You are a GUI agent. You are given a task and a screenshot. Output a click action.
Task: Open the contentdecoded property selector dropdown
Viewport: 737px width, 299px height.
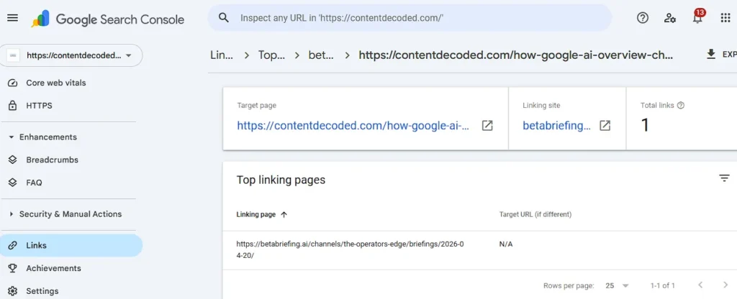[x=71, y=55]
